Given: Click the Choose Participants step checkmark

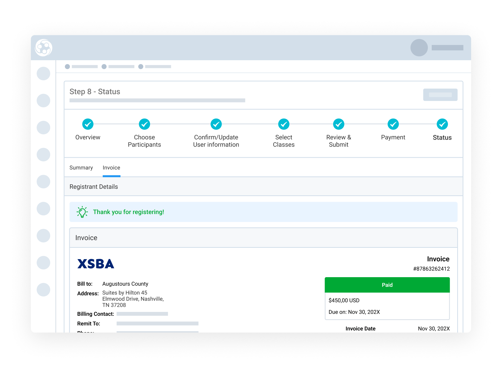Looking at the screenshot, I should [x=144, y=124].
